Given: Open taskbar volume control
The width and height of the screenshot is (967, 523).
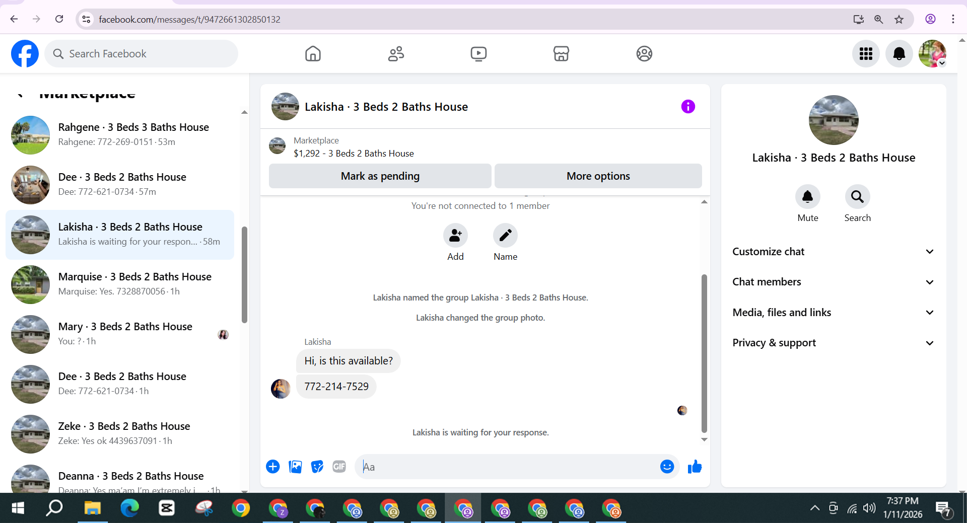Looking at the screenshot, I should click(x=869, y=508).
